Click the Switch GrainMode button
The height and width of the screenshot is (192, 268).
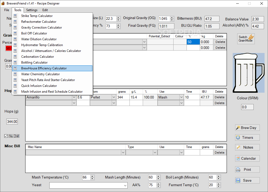tap(246, 39)
